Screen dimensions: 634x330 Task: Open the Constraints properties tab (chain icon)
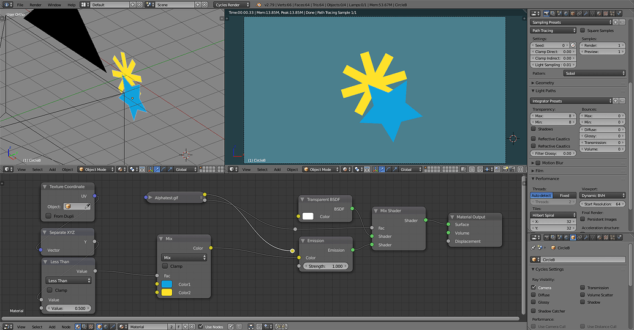[579, 13]
